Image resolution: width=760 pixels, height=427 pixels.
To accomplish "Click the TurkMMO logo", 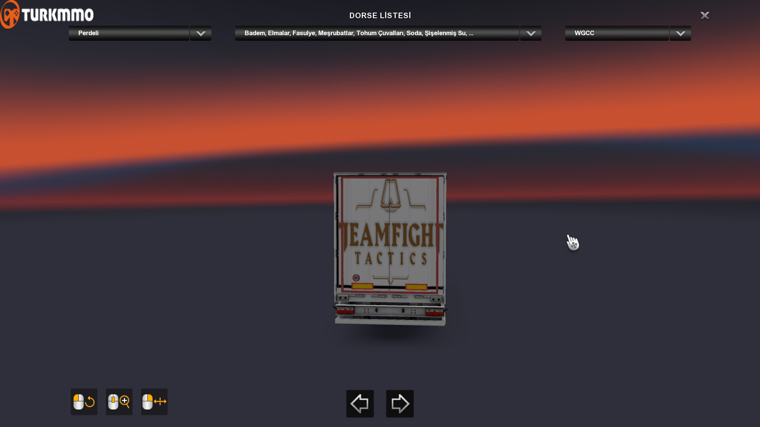I will [x=47, y=14].
